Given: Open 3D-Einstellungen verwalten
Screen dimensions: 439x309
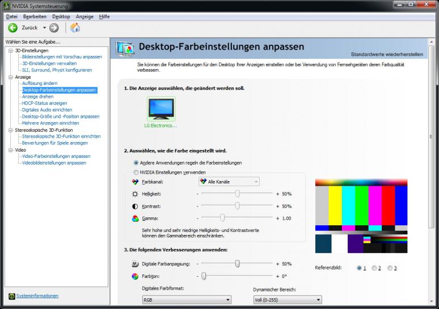Looking at the screenshot, I should 49,63.
